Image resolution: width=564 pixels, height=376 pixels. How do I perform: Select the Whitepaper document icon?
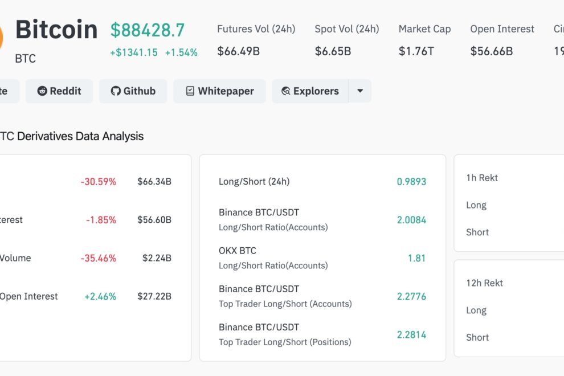189,91
